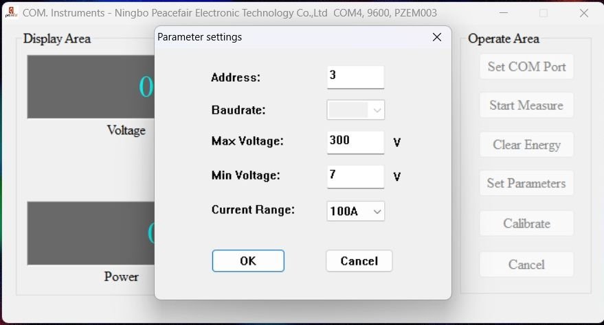Open Set Parameters in Operate Area

[x=526, y=183]
